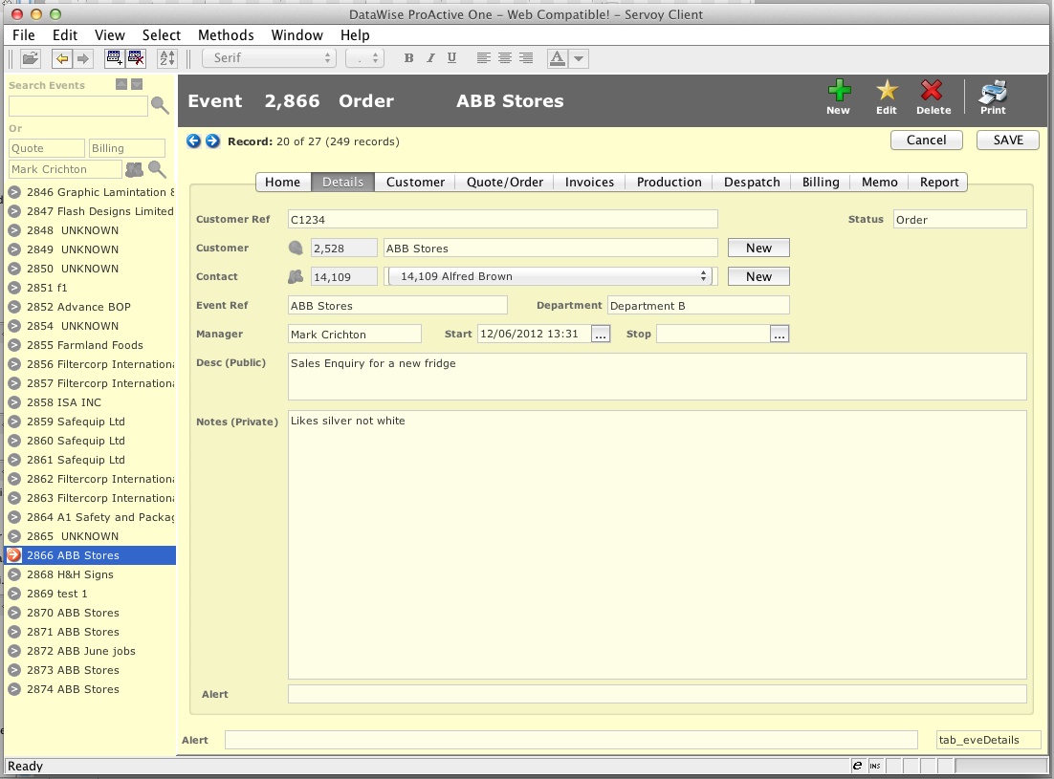
Task: Click the yellow back arrow in toolbar
Action: coord(62,58)
